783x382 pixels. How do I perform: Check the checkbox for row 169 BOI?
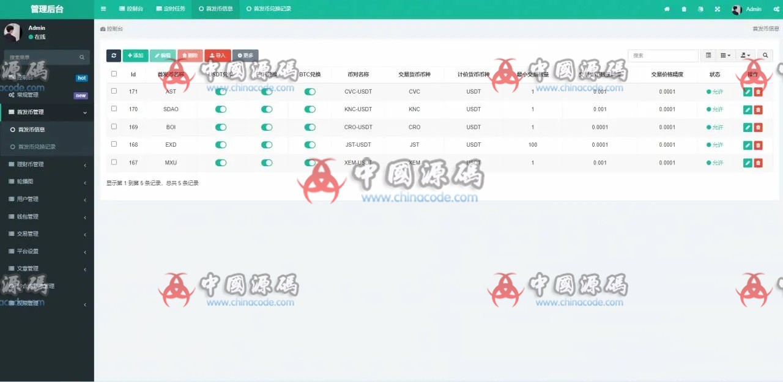point(114,127)
